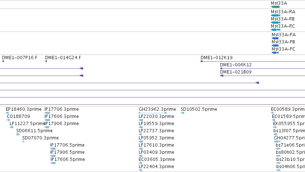Image resolution: width=305 pixels, height=172 pixels.
Task: Select the DME1-021B09 feature line
Action: [262, 76]
